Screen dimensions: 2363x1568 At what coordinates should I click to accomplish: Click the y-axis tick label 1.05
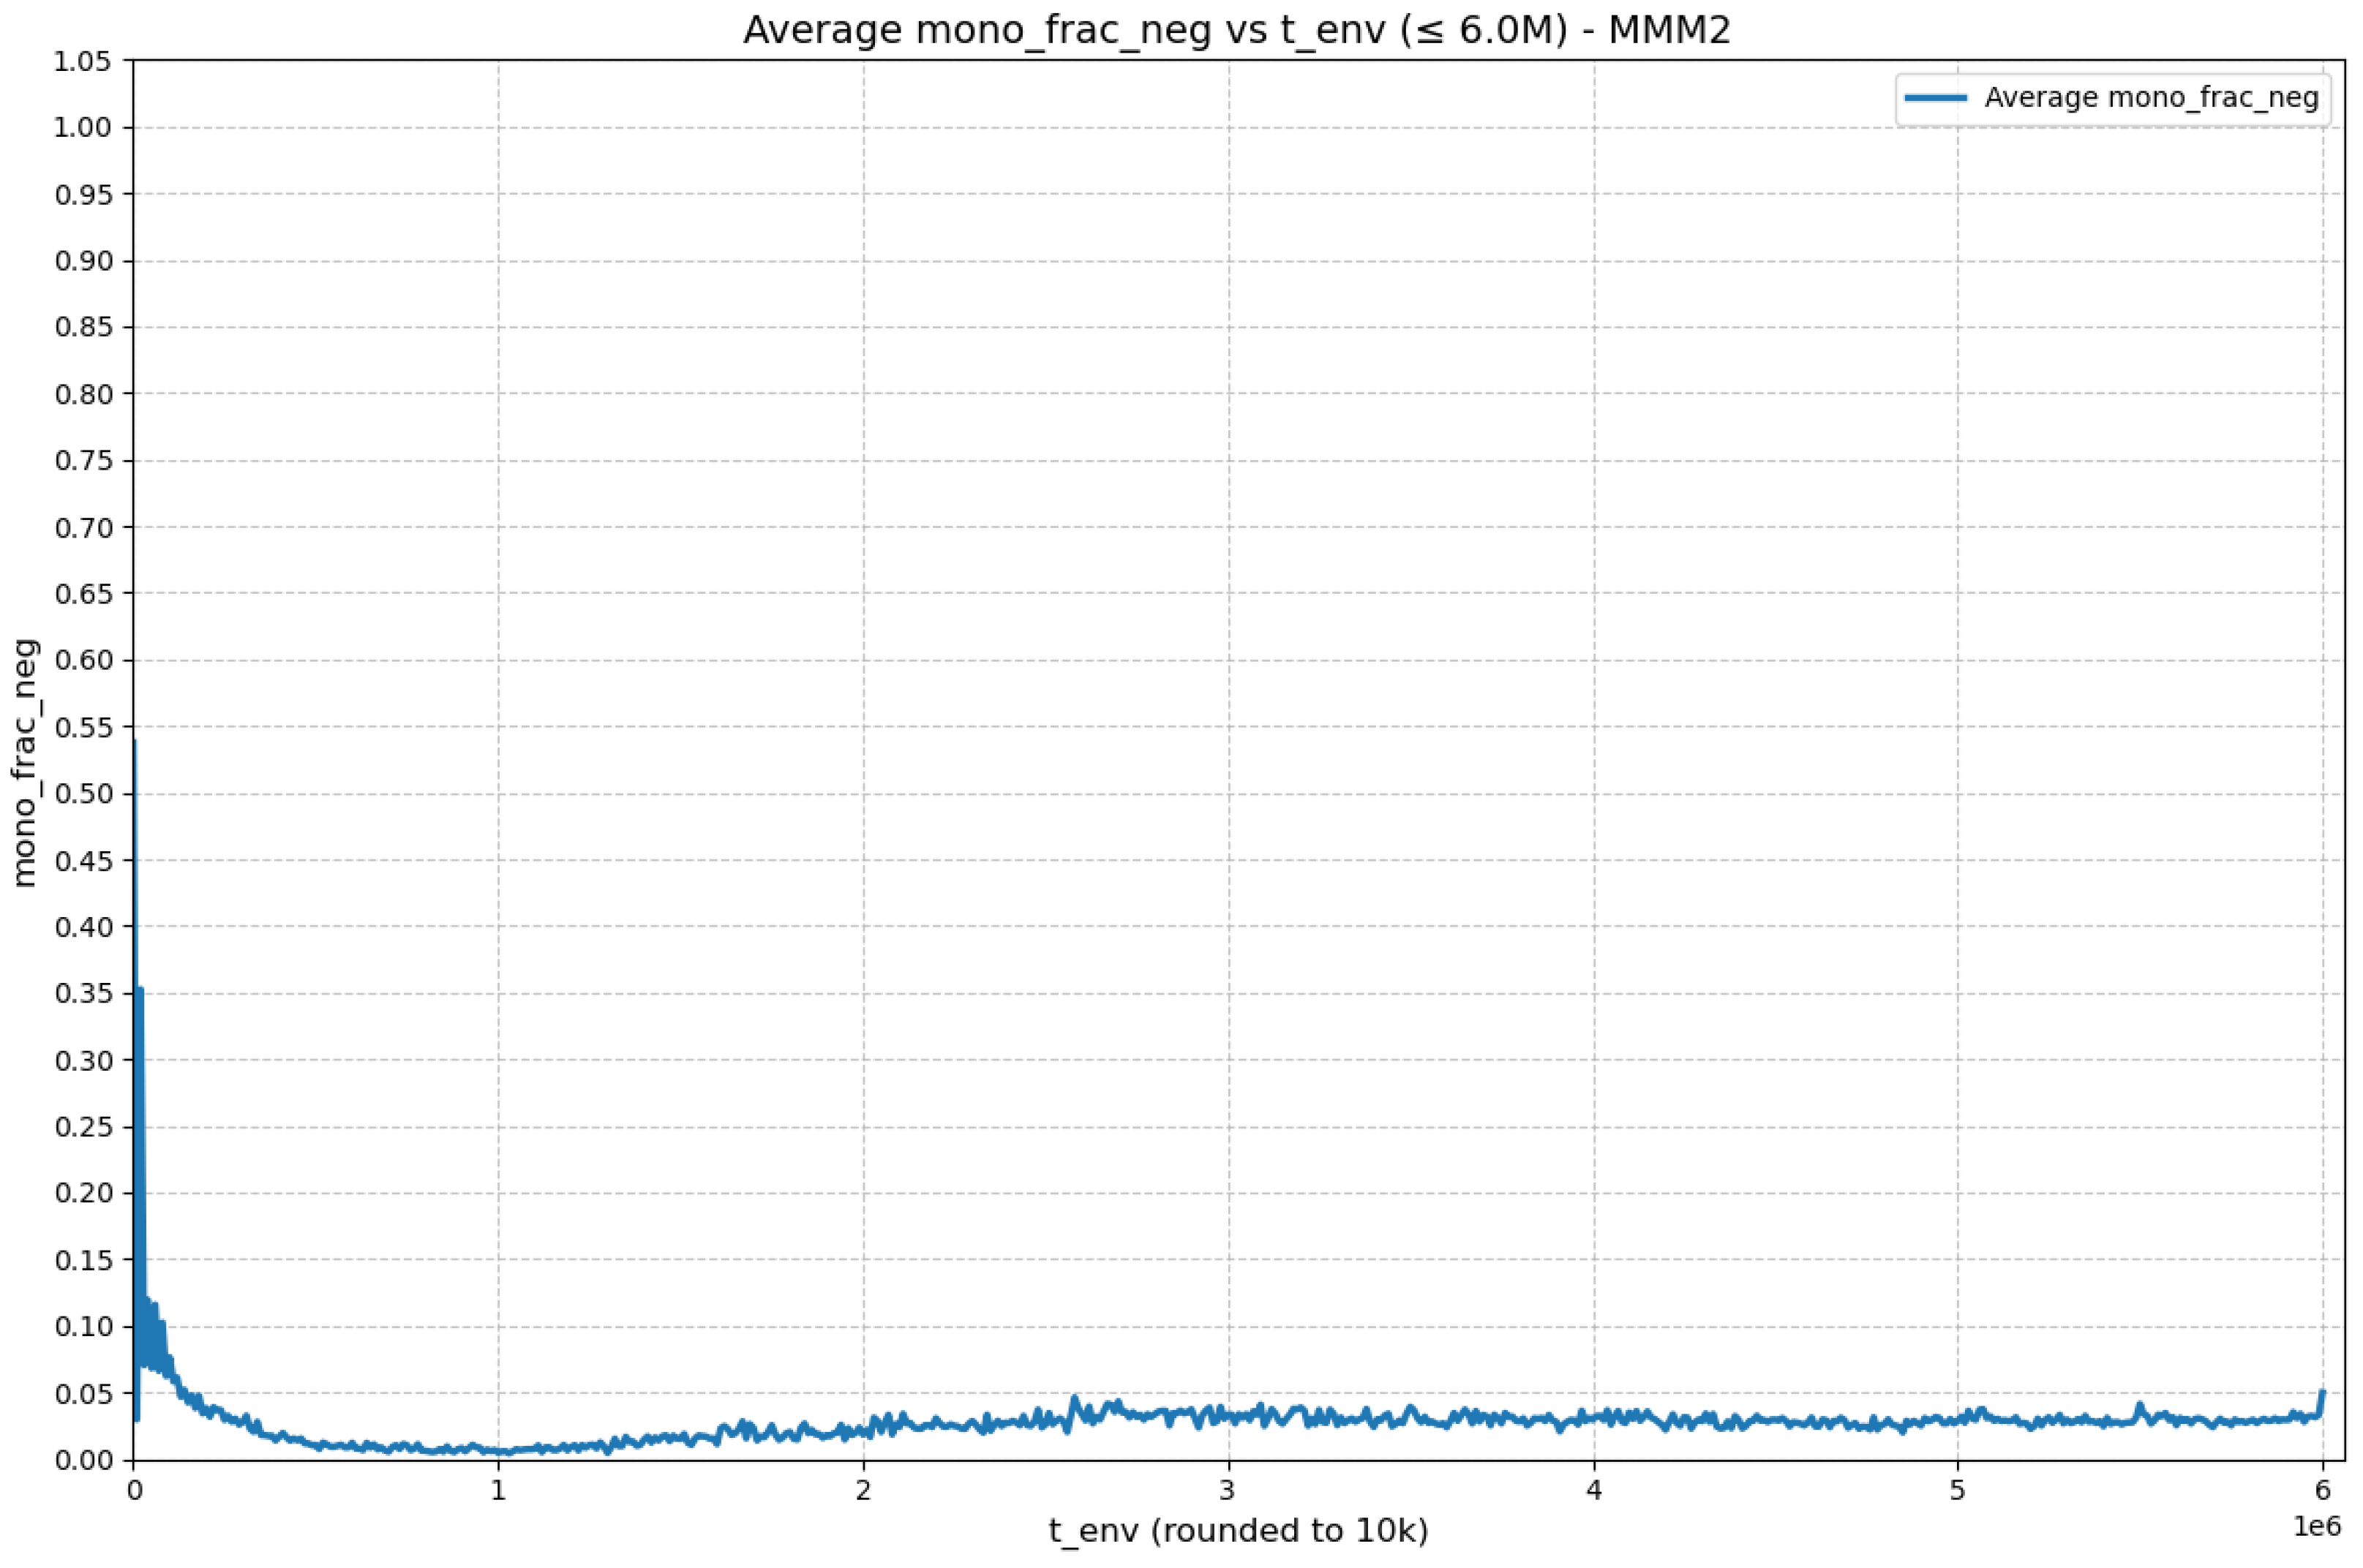point(83,61)
